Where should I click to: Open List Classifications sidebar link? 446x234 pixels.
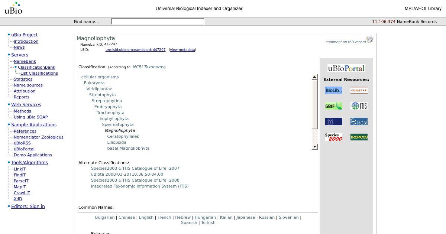click(x=39, y=73)
